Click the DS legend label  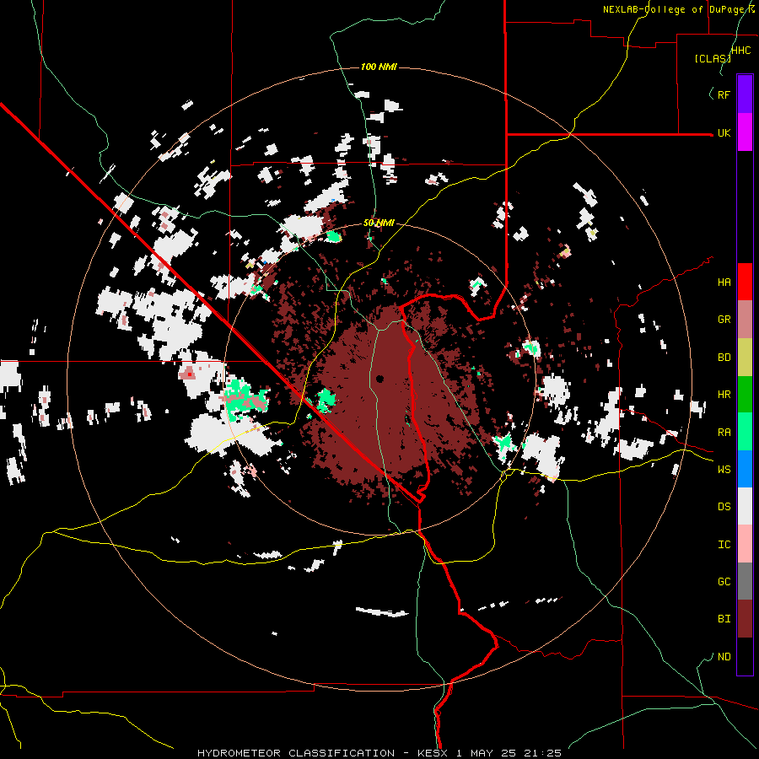[724, 507]
